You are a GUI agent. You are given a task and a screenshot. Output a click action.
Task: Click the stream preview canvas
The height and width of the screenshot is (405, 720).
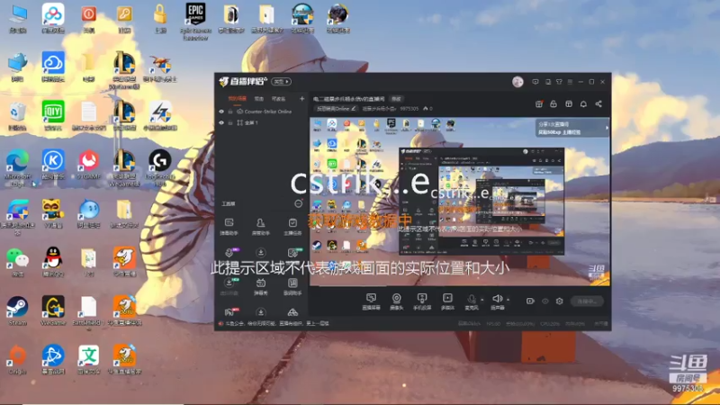click(x=460, y=202)
